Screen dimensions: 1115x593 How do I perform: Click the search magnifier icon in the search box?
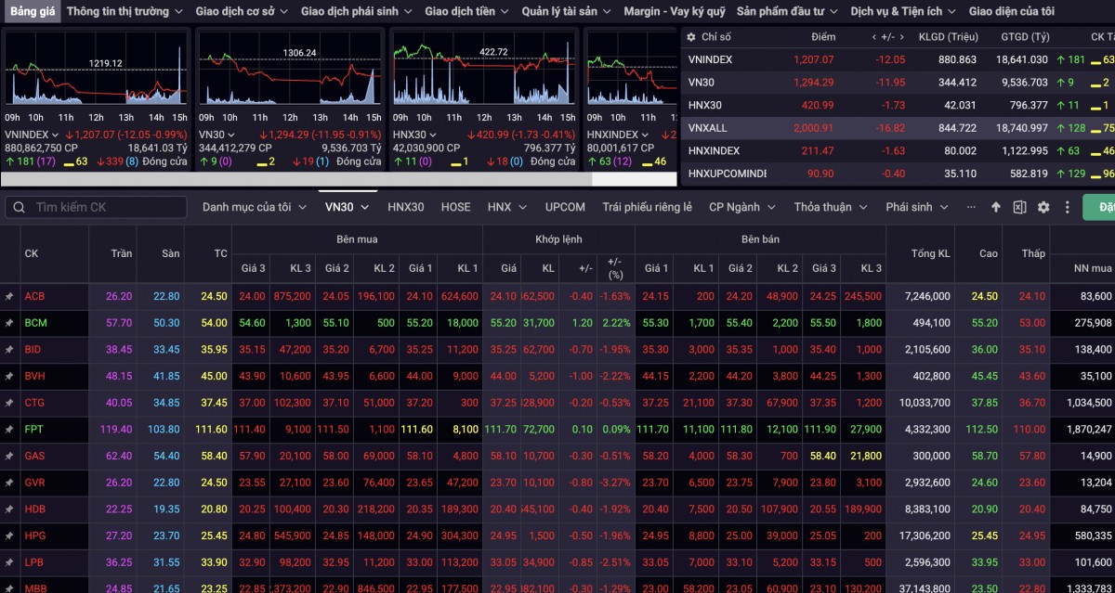tap(20, 207)
